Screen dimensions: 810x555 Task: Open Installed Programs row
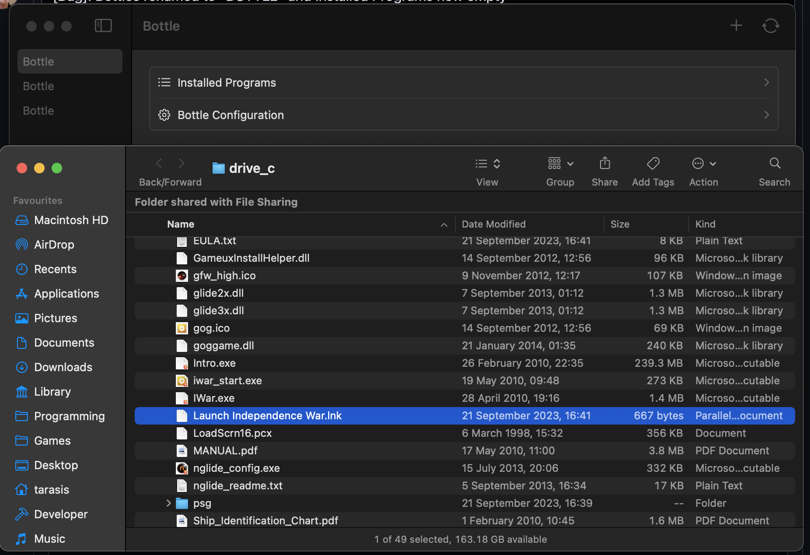pyautogui.click(x=464, y=83)
